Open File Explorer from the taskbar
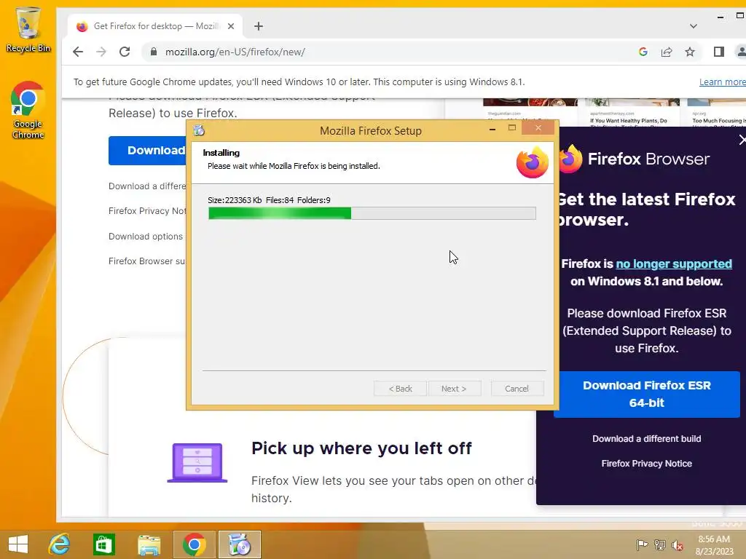This screenshot has width=746, height=559. coord(149,544)
